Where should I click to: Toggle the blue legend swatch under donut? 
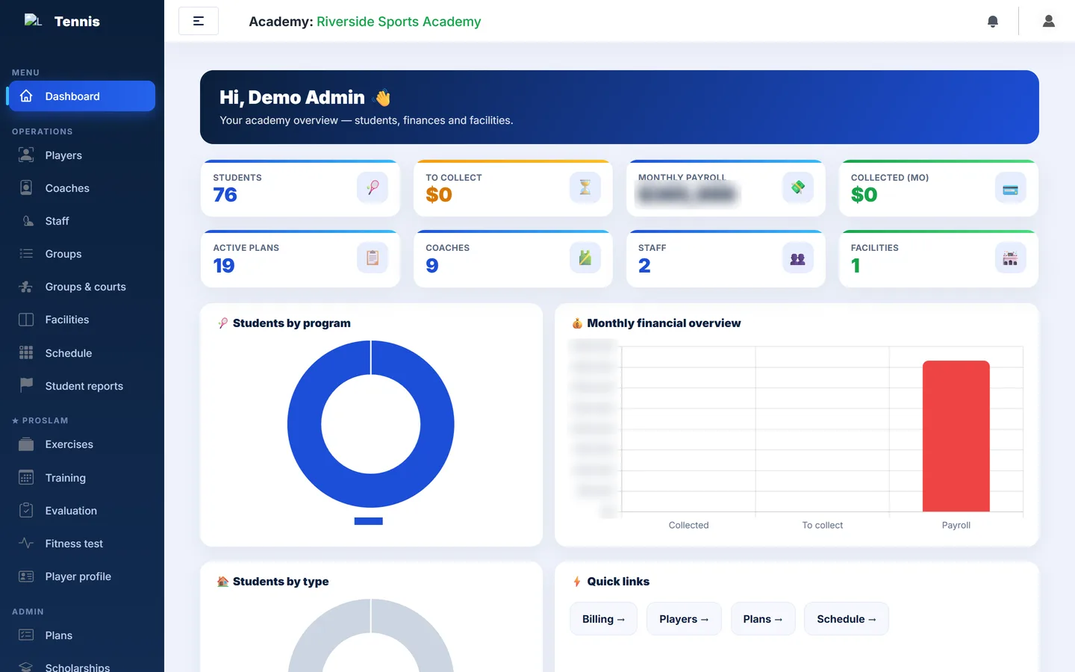(369, 521)
